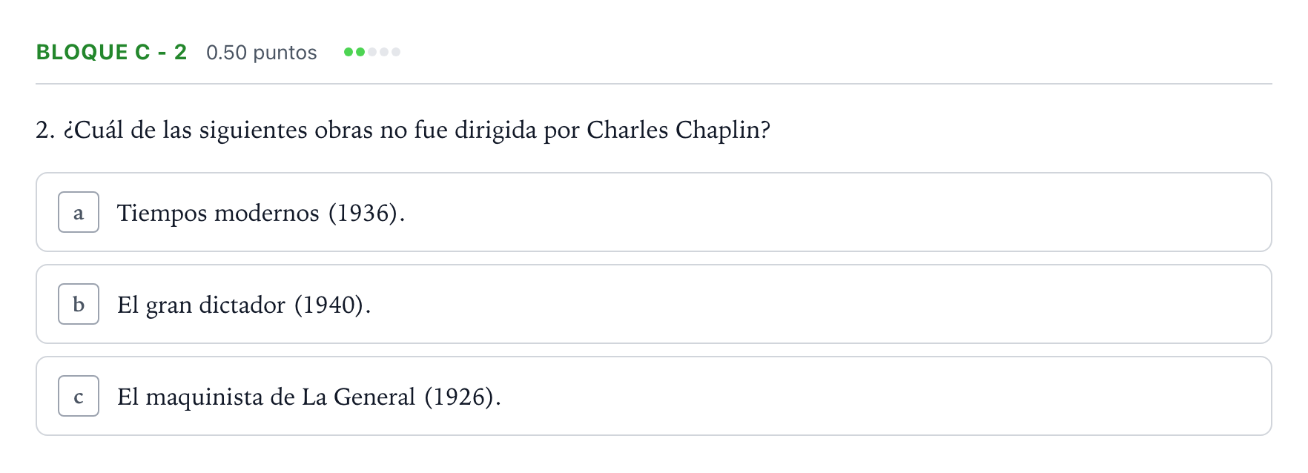This screenshot has width=1308, height=473.
Task: Click the second green progress dot
Action: coord(360,52)
